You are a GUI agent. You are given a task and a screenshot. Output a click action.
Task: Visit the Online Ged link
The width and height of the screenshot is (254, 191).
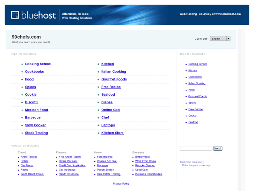pos(110,110)
